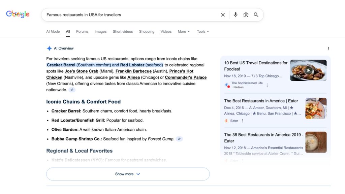Open AI Overview three-dot options menu
345x194 pixels.
pos(328,48)
